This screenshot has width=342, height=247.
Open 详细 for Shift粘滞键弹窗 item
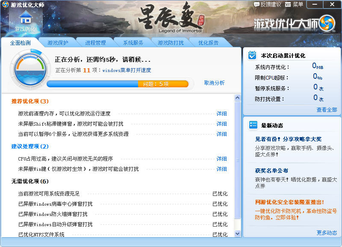click(221, 124)
